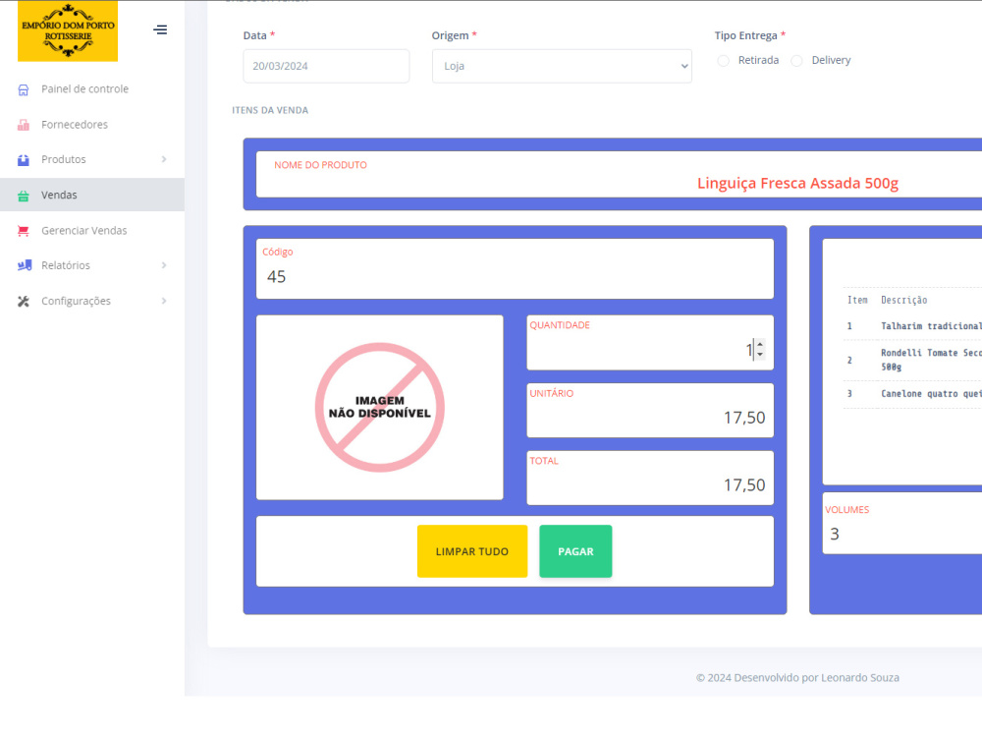
Task: Select the Rondelli Tomate Seco item row
Action: pyautogui.click(x=912, y=360)
